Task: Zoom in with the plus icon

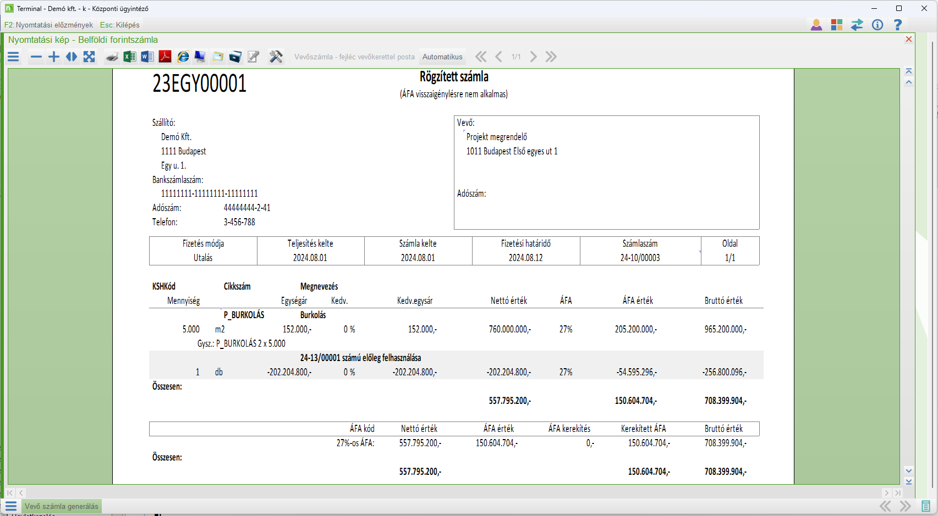Action: [54, 57]
